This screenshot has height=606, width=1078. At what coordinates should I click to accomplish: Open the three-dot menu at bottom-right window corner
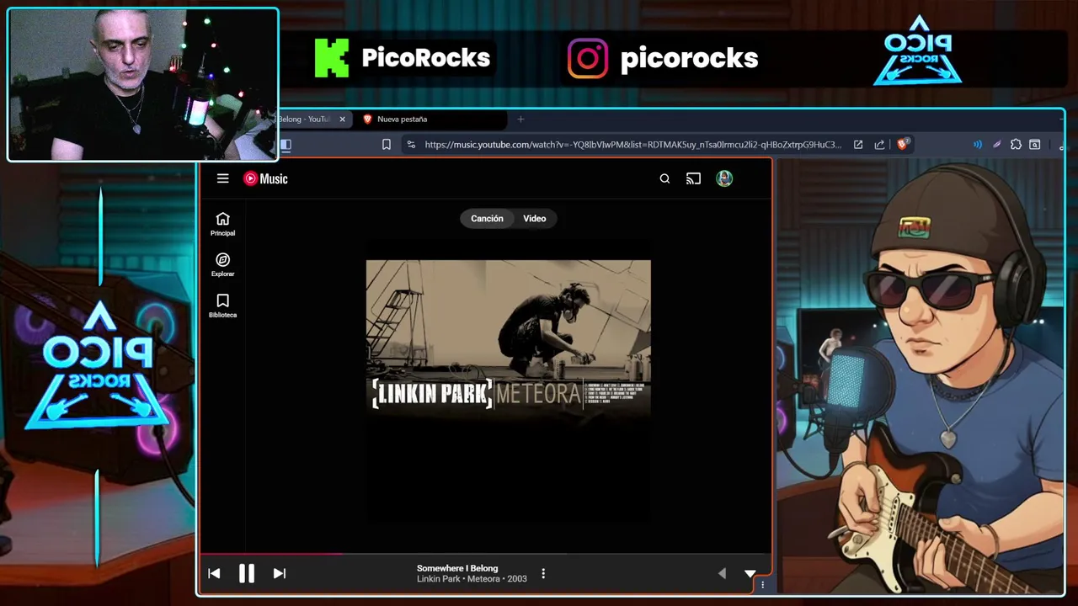(763, 584)
